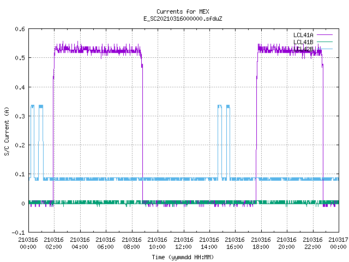Select the filename E_SC20210316000000.sfduZ subtitle
The image size is (349, 262).
point(183,19)
